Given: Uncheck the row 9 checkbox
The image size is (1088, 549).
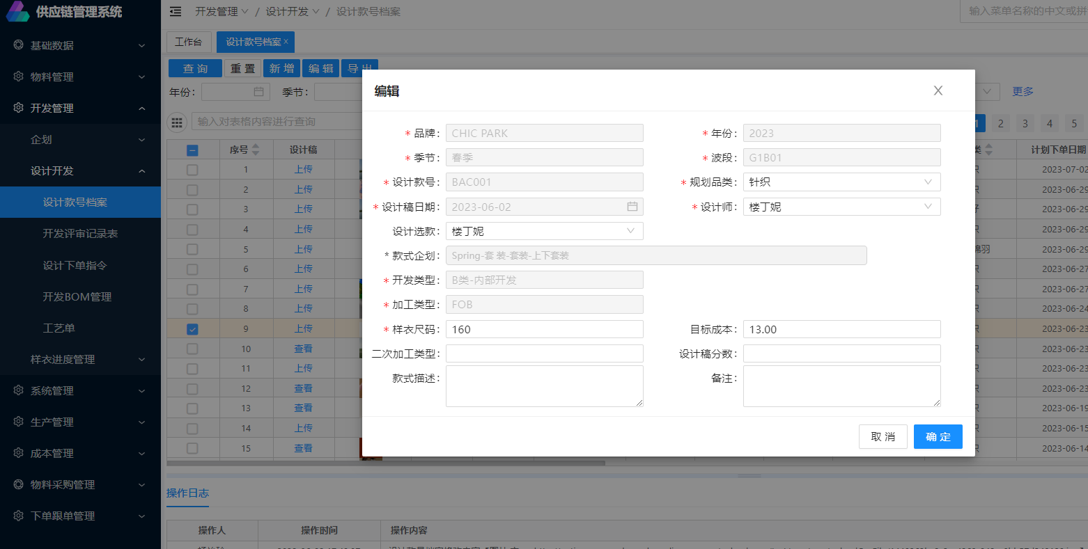Looking at the screenshot, I should (192, 329).
